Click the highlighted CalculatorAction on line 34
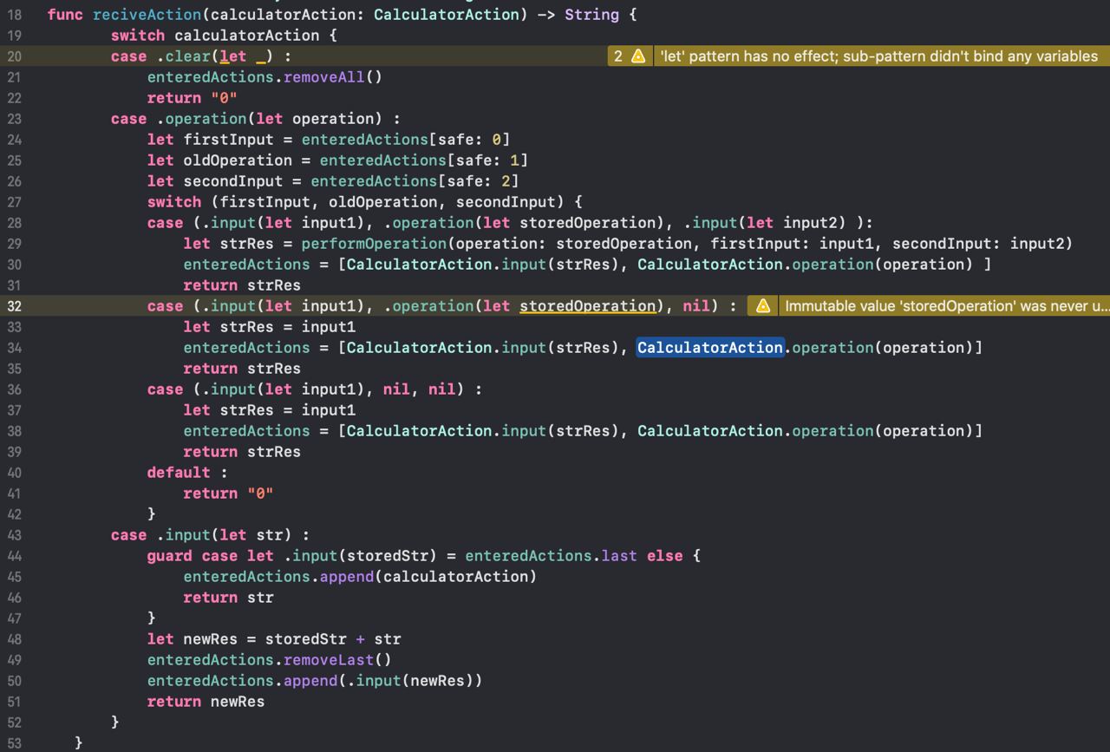1110x752 pixels. pos(710,348)
